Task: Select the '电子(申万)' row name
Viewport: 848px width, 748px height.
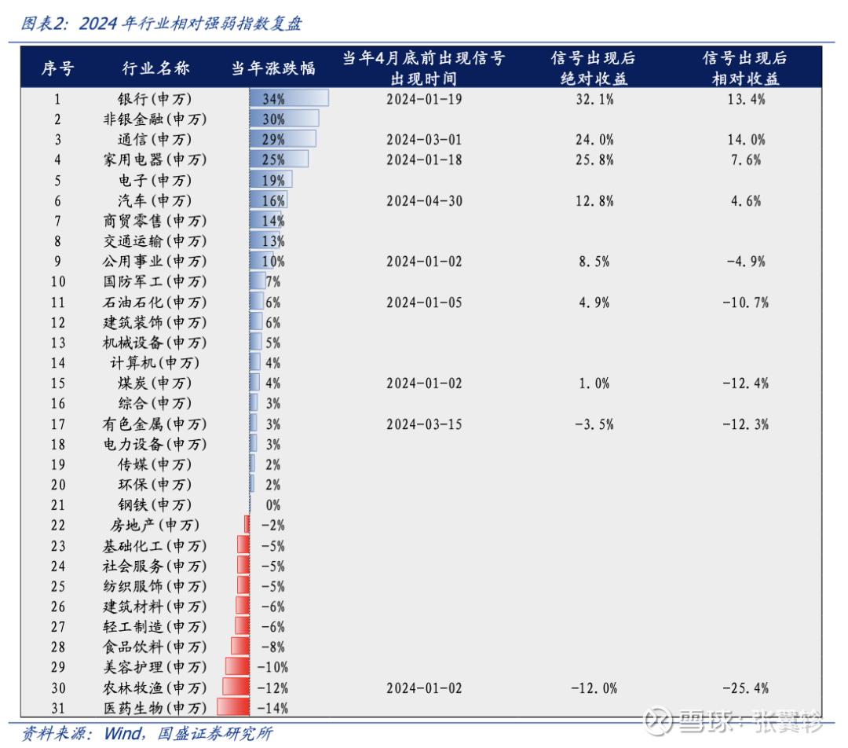Action: point(155,180)
